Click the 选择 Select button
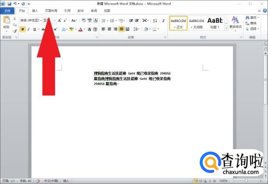 point(252,29)
